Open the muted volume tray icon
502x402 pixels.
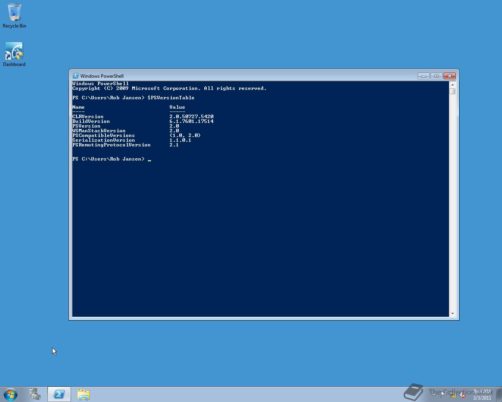(462, 395)
